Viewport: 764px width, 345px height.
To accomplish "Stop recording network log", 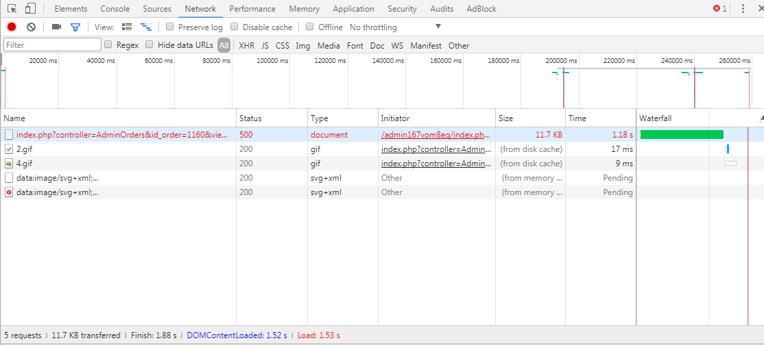I will [12, 27].
